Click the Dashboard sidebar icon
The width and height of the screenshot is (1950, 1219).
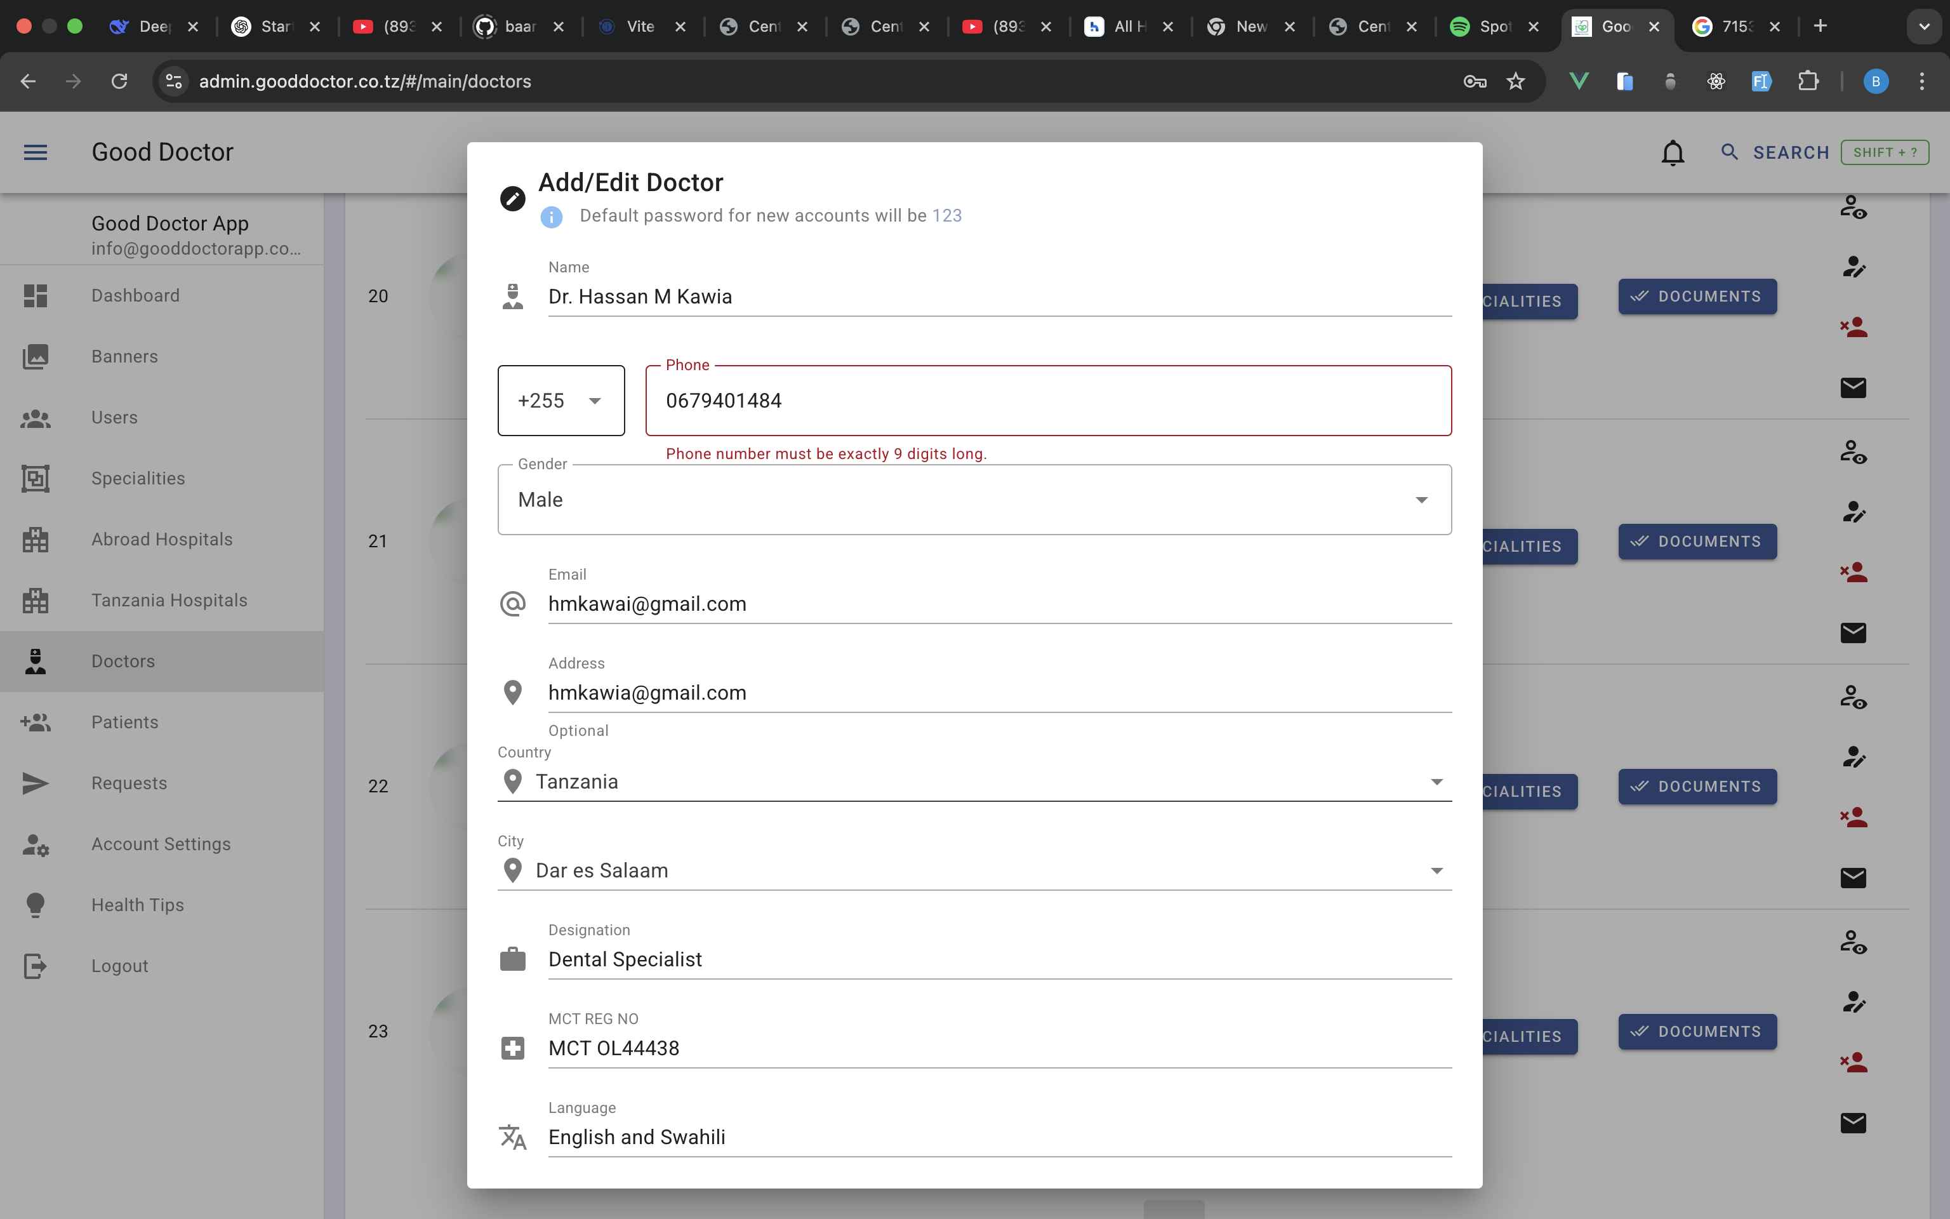[36, 296]
